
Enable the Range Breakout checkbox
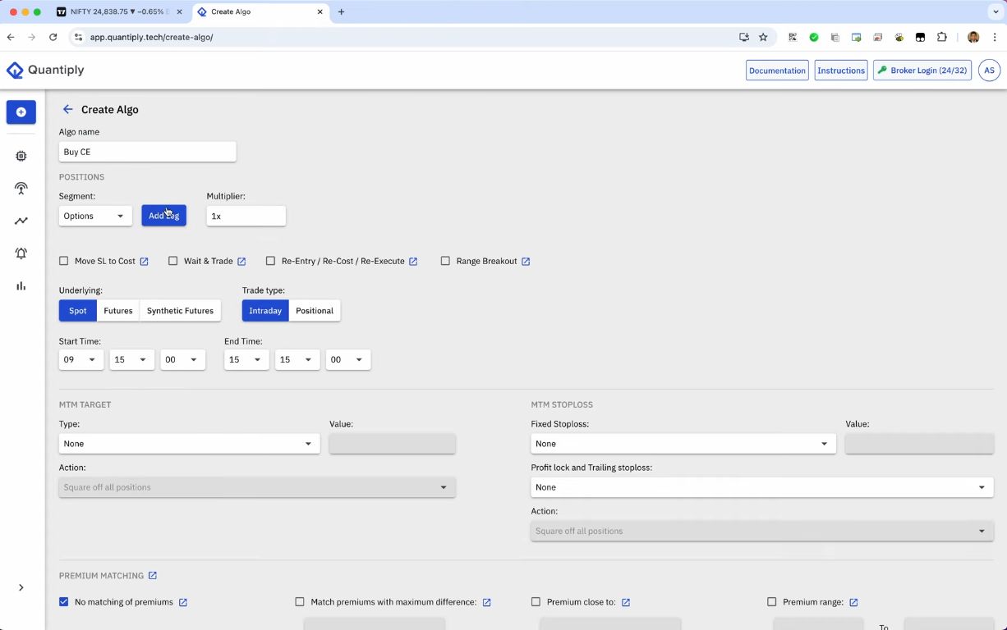click(x=445, y=261)
